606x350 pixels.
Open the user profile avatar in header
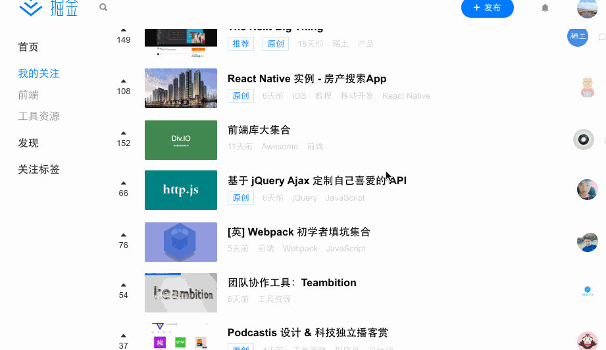point(587,9)
